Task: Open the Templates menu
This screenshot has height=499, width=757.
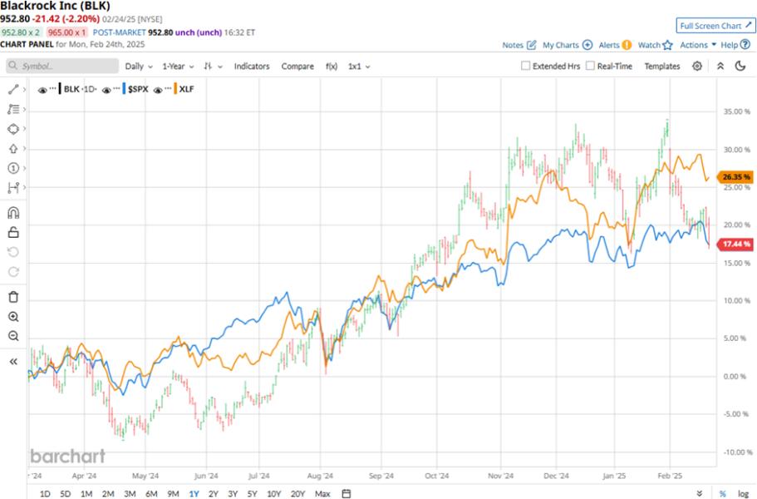Action: click(662, 67)
